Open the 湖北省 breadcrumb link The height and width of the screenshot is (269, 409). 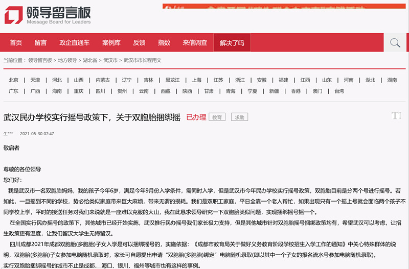click(x=90, y=60)
